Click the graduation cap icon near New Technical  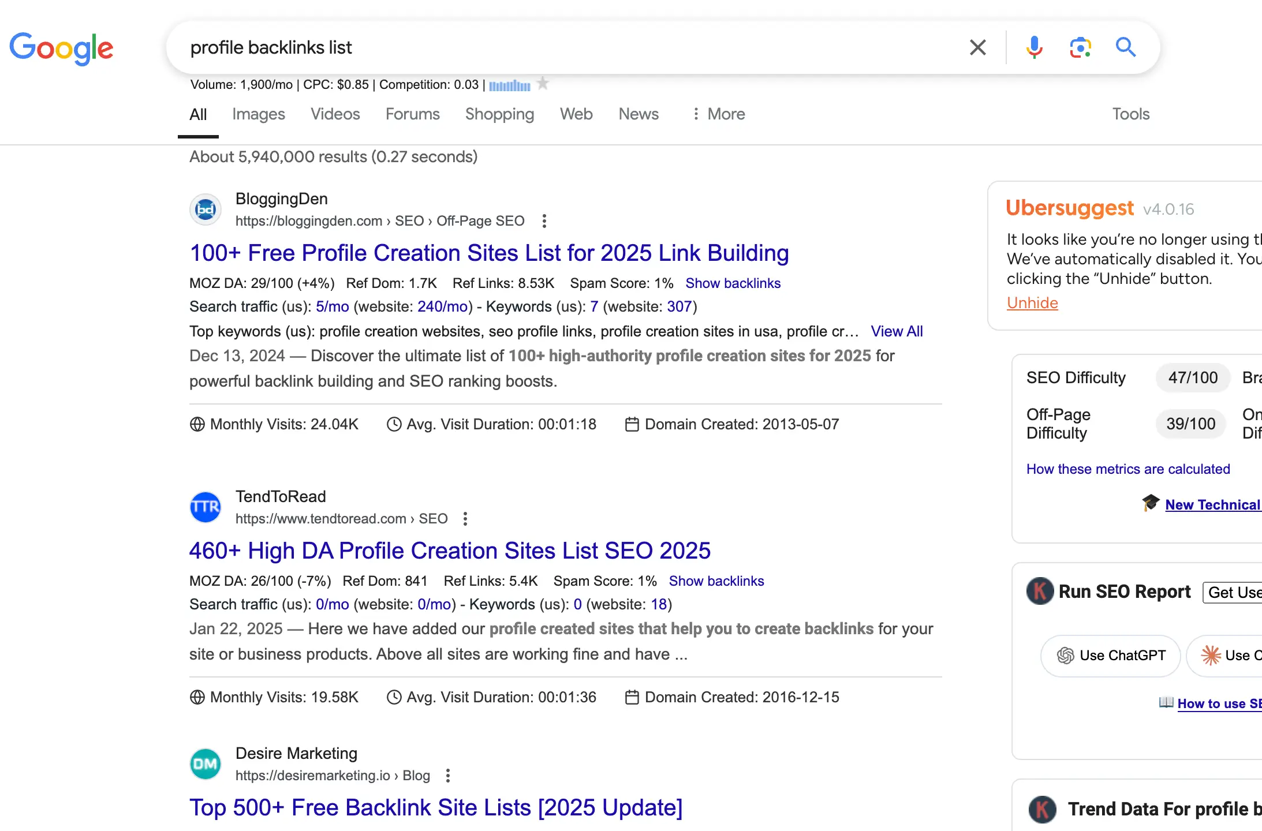1151,503
